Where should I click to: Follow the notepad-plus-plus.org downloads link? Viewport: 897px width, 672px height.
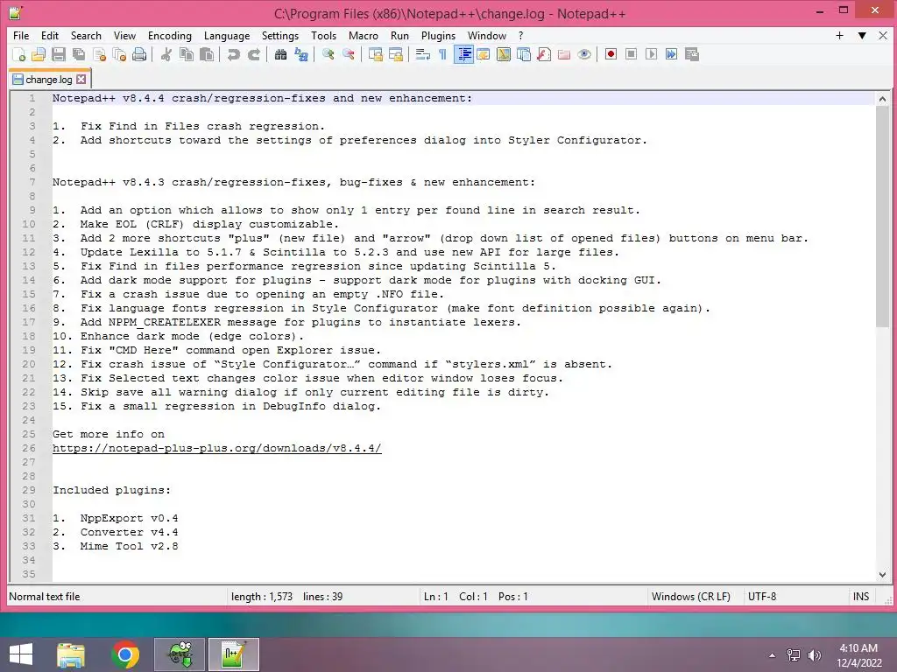[x=217, y=448]
